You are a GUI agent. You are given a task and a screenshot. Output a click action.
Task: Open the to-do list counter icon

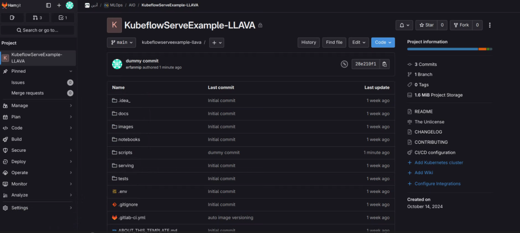tap(62, 18)
